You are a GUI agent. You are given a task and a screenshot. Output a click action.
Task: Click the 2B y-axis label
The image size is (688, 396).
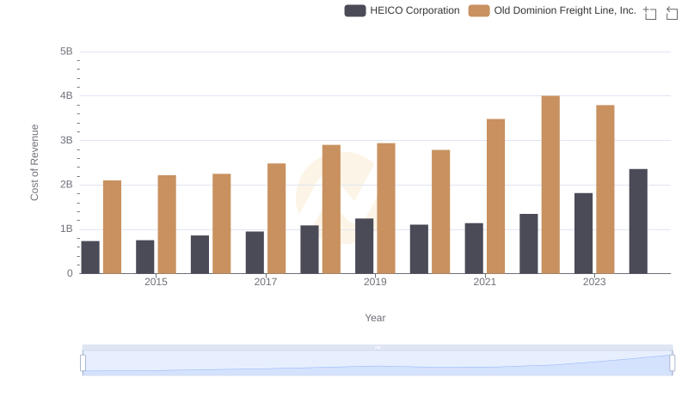click(66, 185)
